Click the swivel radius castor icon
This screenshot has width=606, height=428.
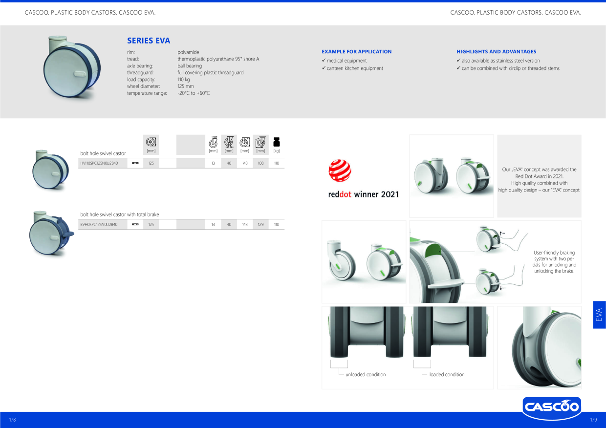coord(260,142)
